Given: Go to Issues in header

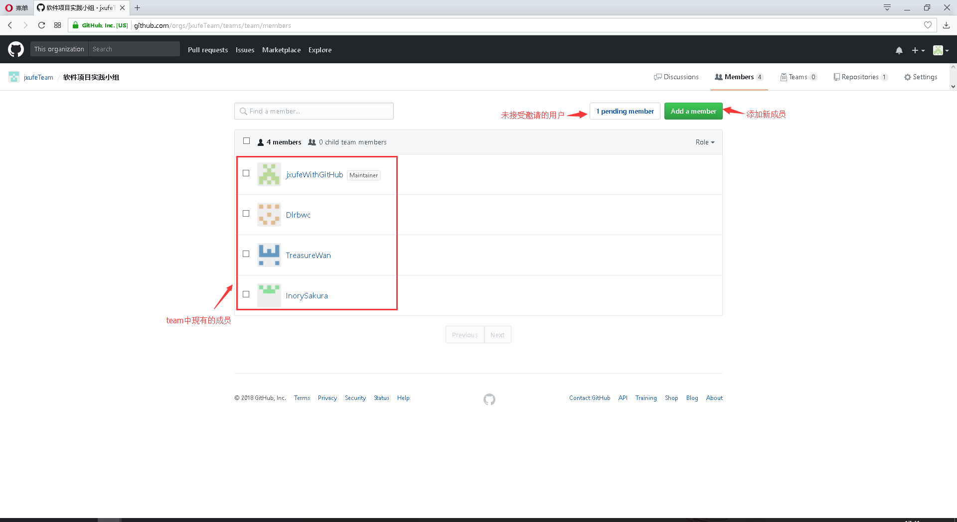Looking at the screenshot, I should [245, 50].
